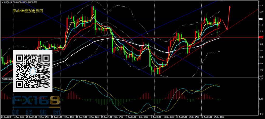Click the downward red forecast arrow tip
This screenshot has height=119, width=265.
[227, 29]
